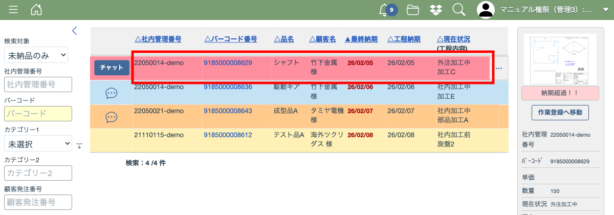Click the Dropbox icon
This screenshot has height=215, width=614.
(436, 10)
